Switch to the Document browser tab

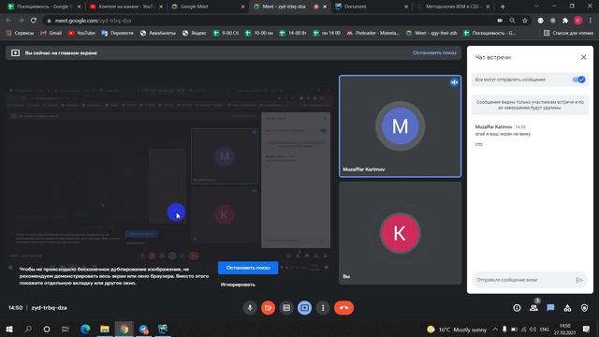371,7
